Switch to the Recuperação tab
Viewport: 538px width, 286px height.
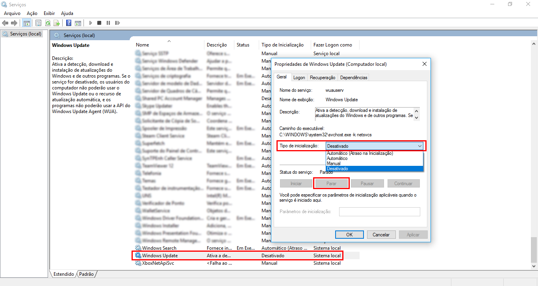coord(323,78)
